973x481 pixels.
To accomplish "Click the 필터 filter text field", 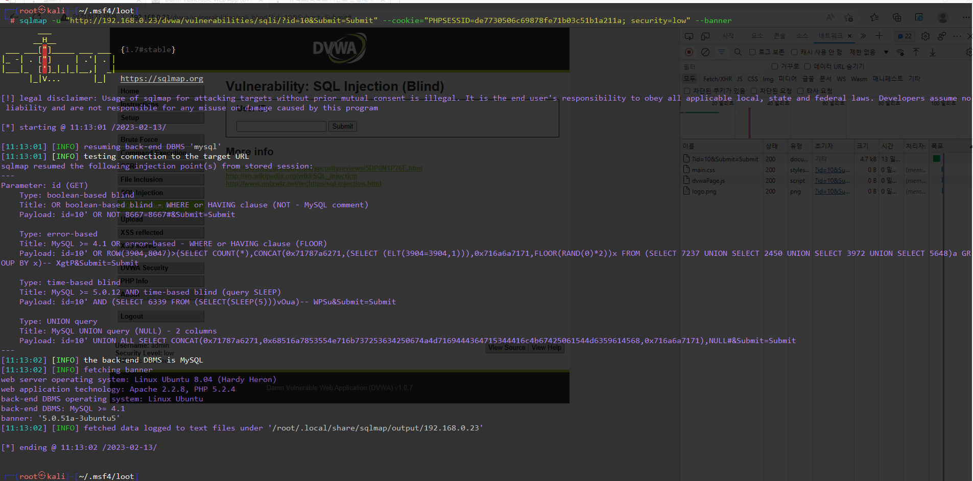I will pyautogui.click(x=724, y=66).
